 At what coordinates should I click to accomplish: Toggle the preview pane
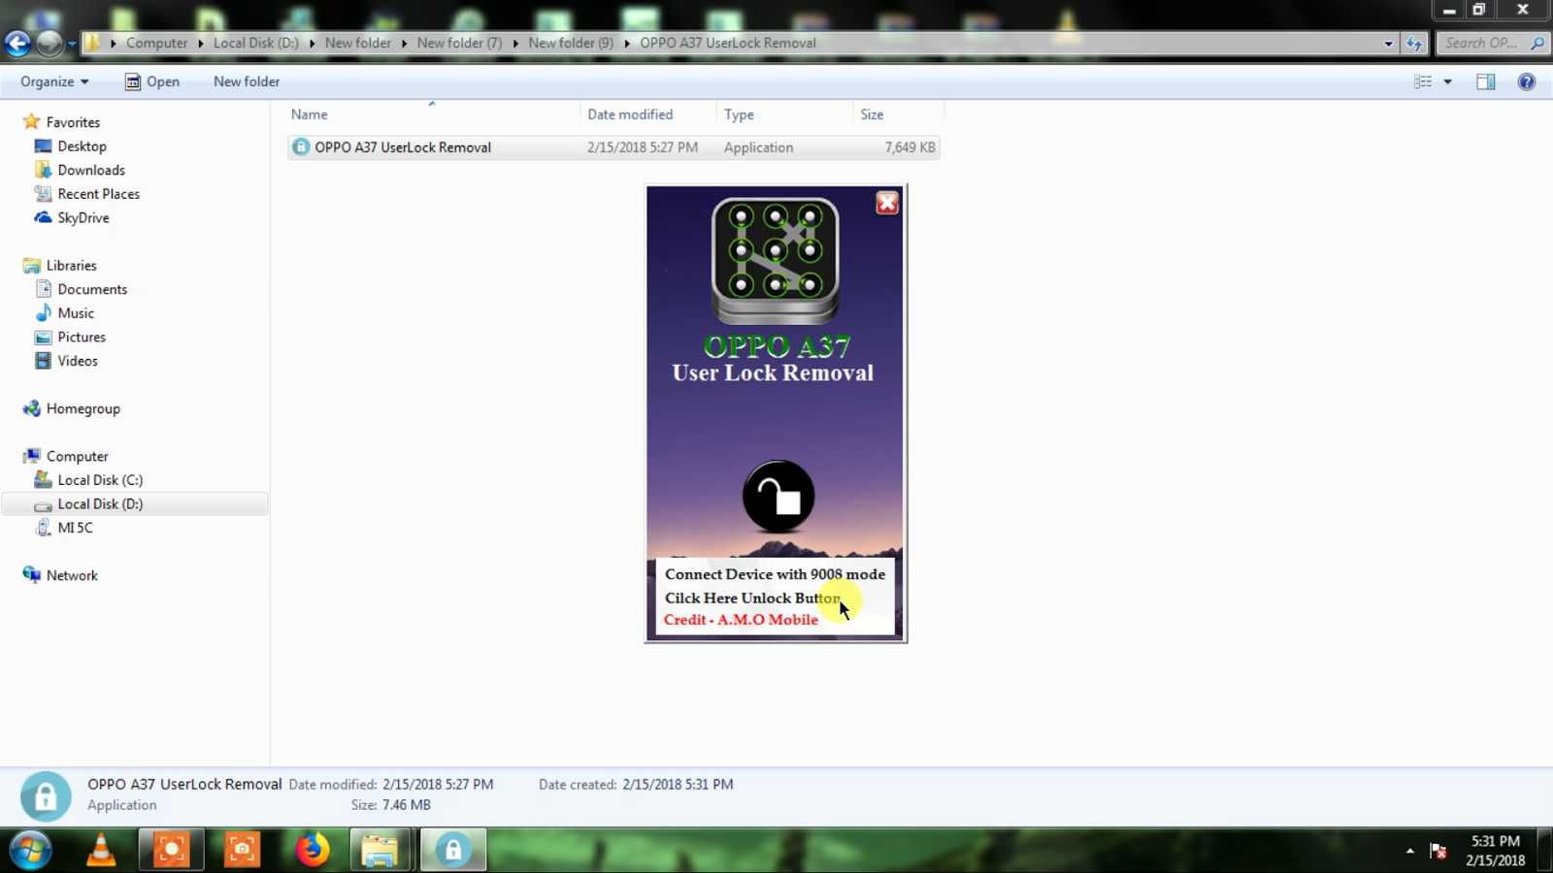[1486, 81]
